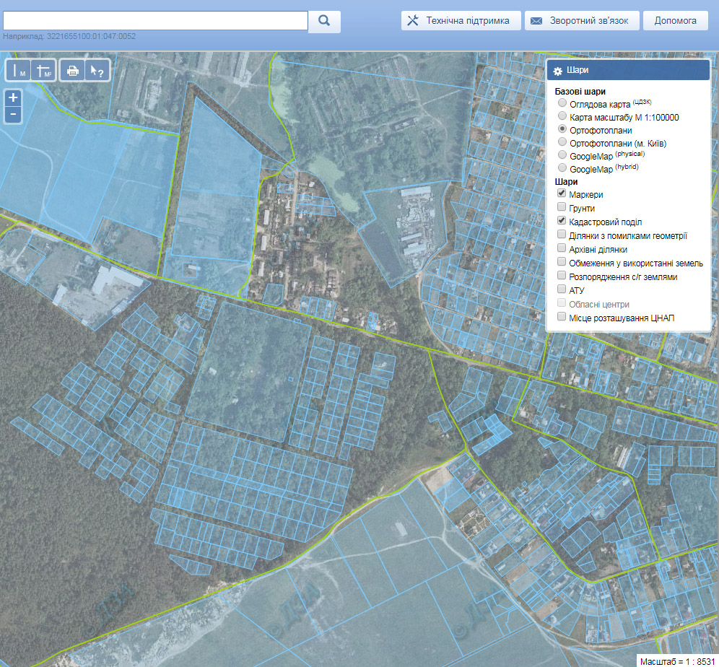Click the Базові шари heading

pyautogui.click(x=580, y=91)
